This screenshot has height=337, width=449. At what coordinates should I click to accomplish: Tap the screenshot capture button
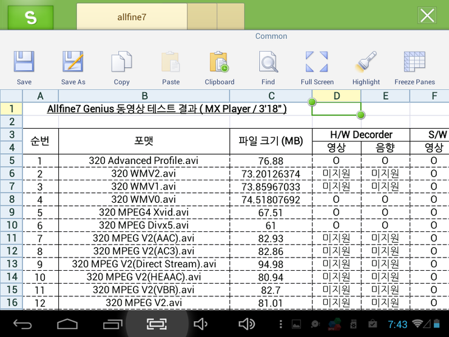pyautogui.click(x=157, y=324)
